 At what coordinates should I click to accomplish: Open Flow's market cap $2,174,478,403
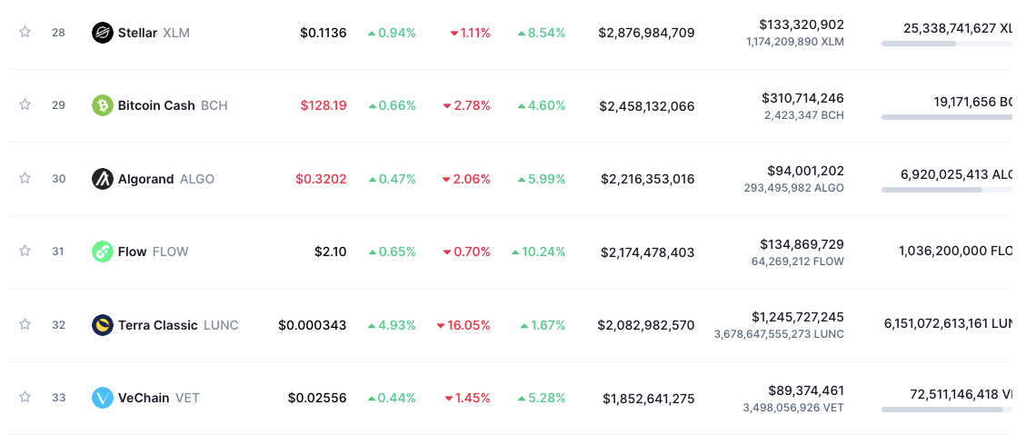(647, 252)
